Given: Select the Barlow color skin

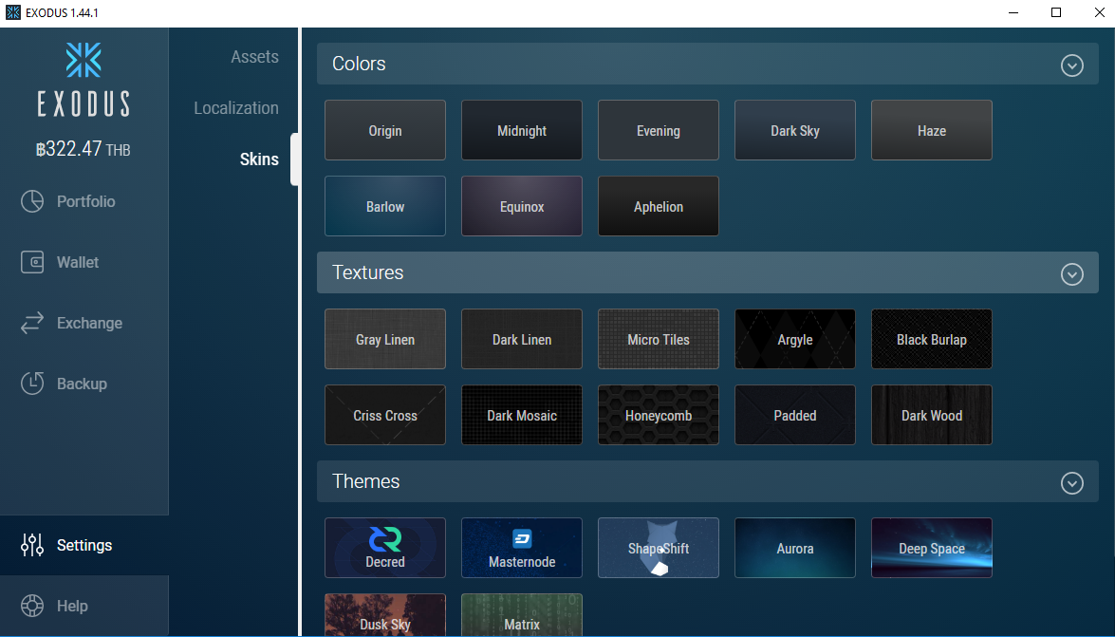Looking at the screenshot, I should 385,206.
